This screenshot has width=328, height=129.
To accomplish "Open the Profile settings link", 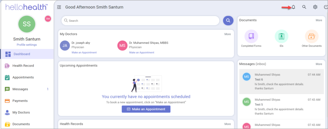I will 27,45.
